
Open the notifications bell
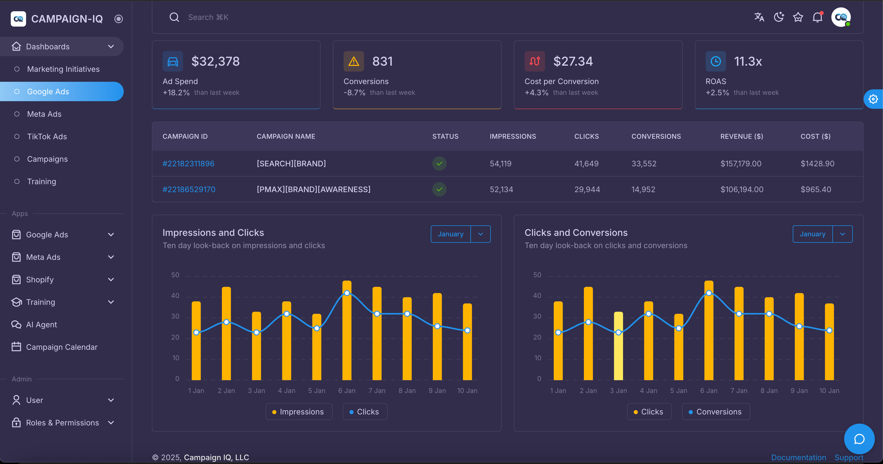(x=818, y=17)
